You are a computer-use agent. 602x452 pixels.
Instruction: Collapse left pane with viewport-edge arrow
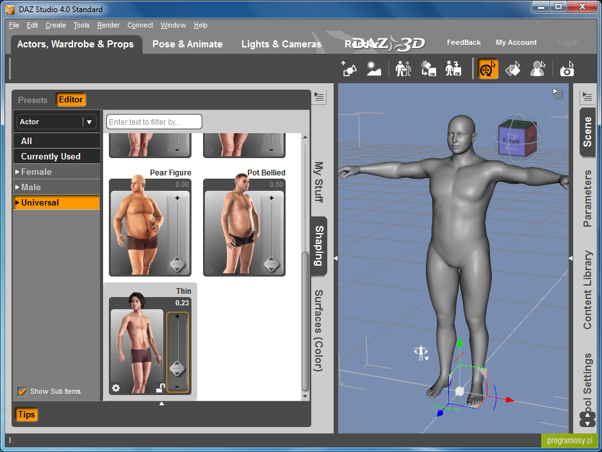pos(336,258)
